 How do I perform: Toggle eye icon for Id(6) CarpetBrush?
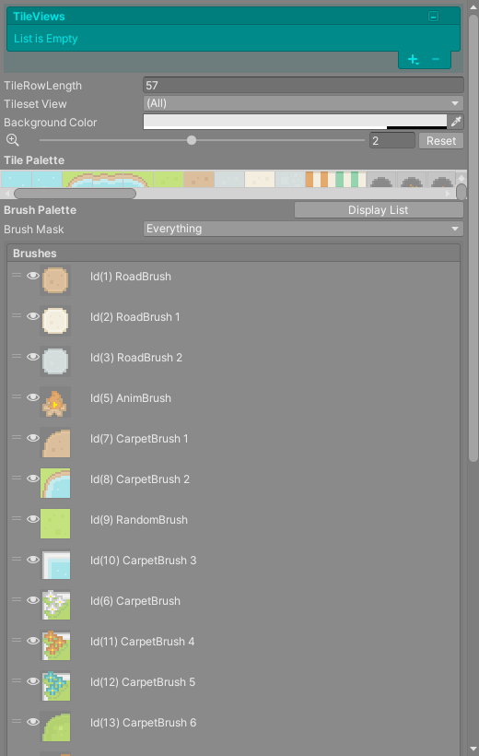tap(33, 600)
